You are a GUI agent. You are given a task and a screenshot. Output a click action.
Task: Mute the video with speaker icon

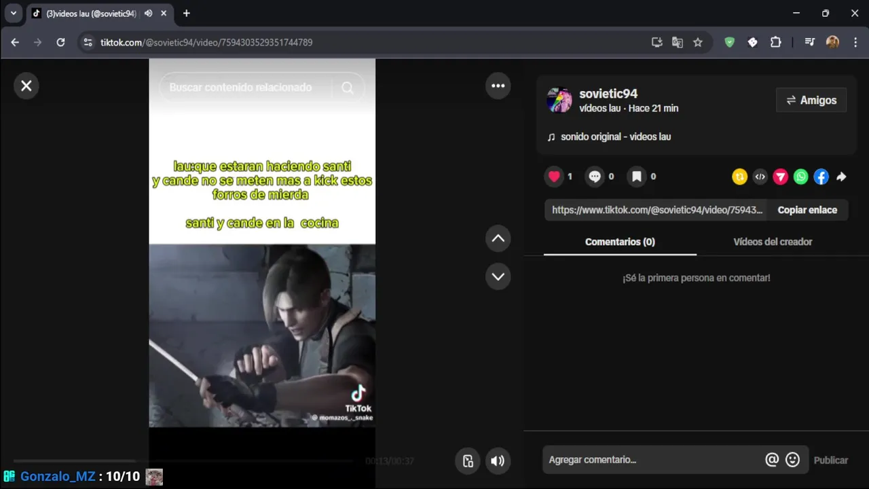pyautogui.click(x=498, y=460)
